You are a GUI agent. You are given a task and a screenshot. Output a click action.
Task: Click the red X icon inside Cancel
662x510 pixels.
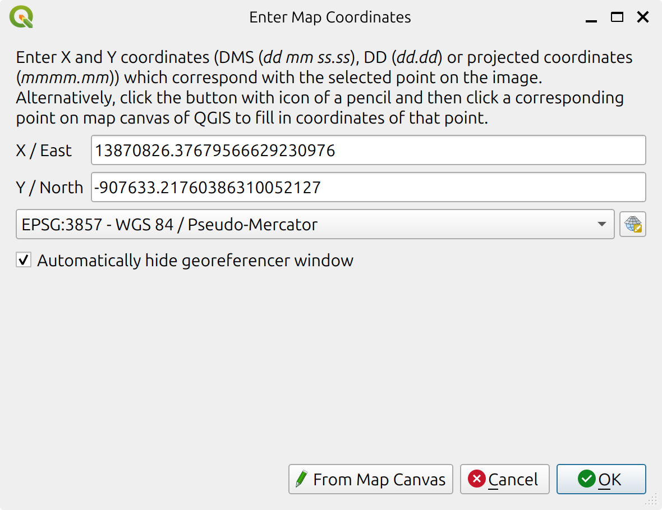point(477,479)
